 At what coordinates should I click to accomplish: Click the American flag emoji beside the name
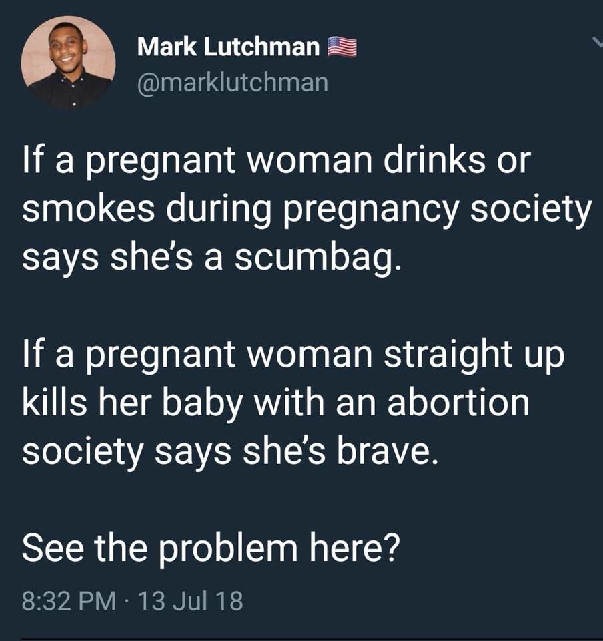pos(342,47)
